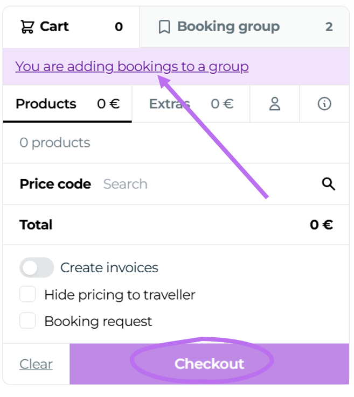Screen dimensions: 354x397
Task: Open the info circle icon tab
Action: (x=324, y=104)
